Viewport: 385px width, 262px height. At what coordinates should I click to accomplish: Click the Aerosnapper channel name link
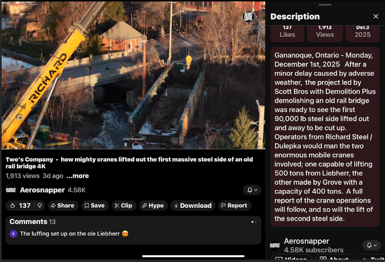click(x=42, y=190)
